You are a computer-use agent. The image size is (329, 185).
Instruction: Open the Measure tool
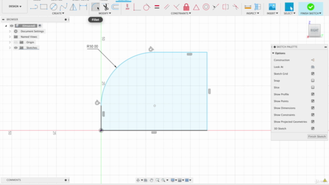click(x=248, y=7)
